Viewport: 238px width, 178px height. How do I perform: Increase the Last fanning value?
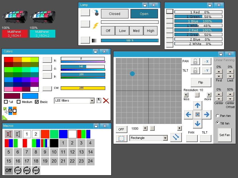point(230,71)
